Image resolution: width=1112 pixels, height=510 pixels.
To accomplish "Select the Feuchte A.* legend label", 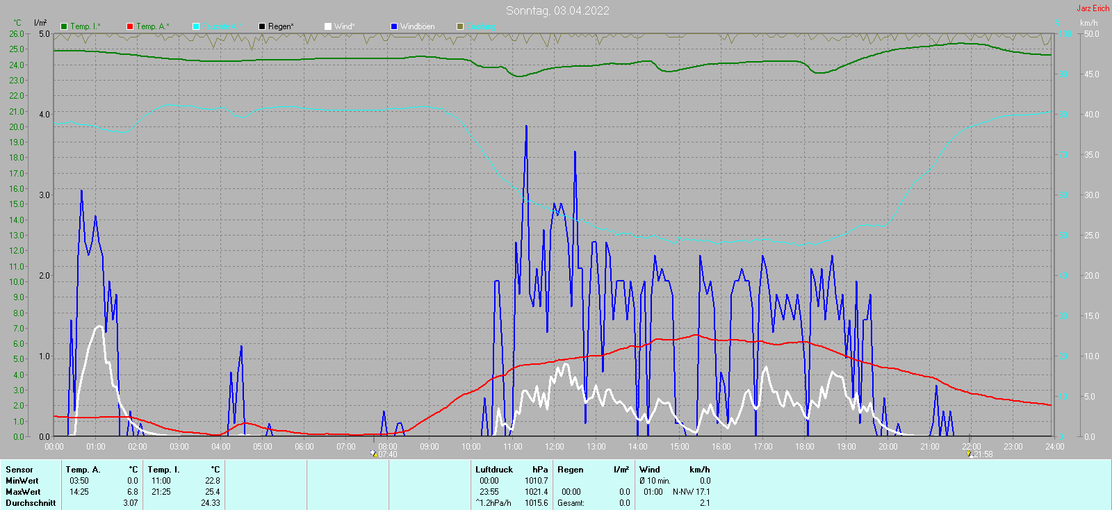I will click(x=222, y=26).
